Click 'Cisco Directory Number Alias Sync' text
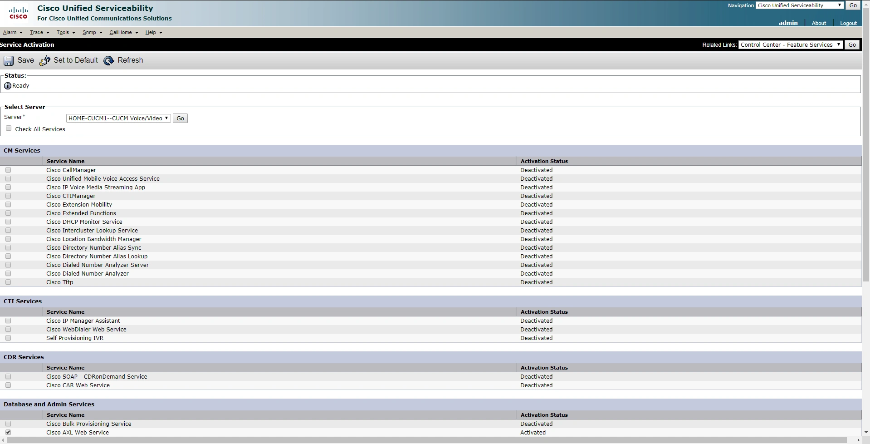 (94, 247)
